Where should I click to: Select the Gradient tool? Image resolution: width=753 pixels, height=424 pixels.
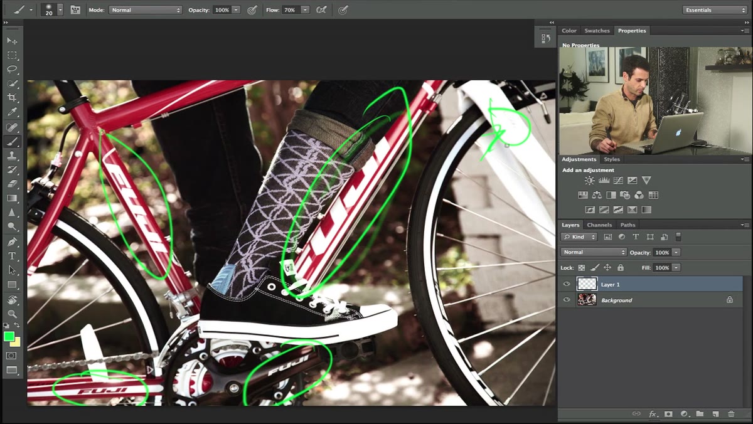click(12, 198)
